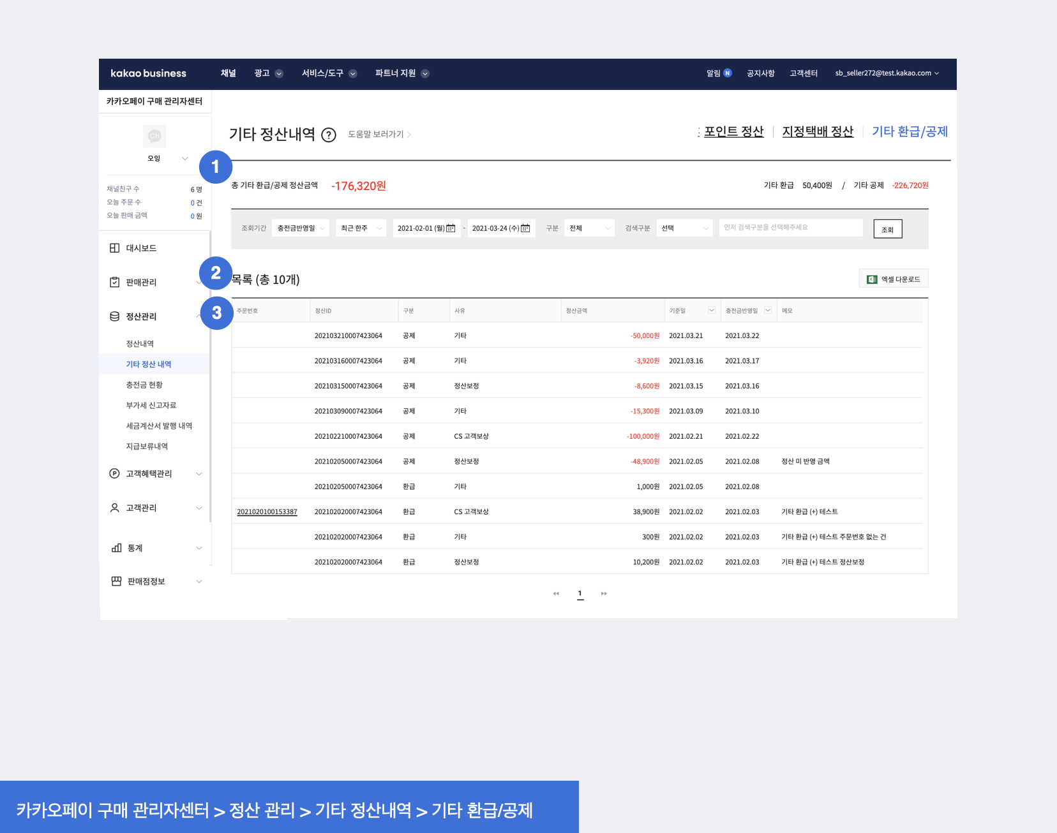The height and width of the screenshot is (833, 1057).
Task: Open the 최근 한주 range dropdown
Action: [x=361, y=228]
